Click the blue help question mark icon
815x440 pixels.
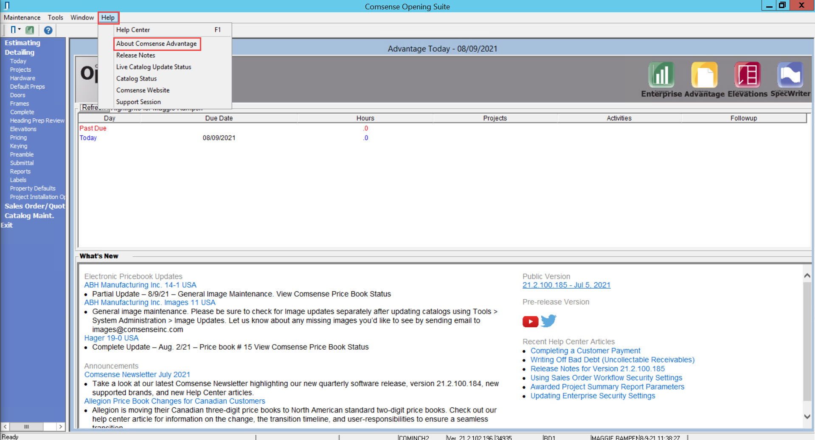click(48, 30)
